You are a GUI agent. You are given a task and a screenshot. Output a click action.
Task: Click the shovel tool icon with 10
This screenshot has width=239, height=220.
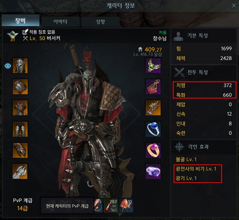point(126,205)
